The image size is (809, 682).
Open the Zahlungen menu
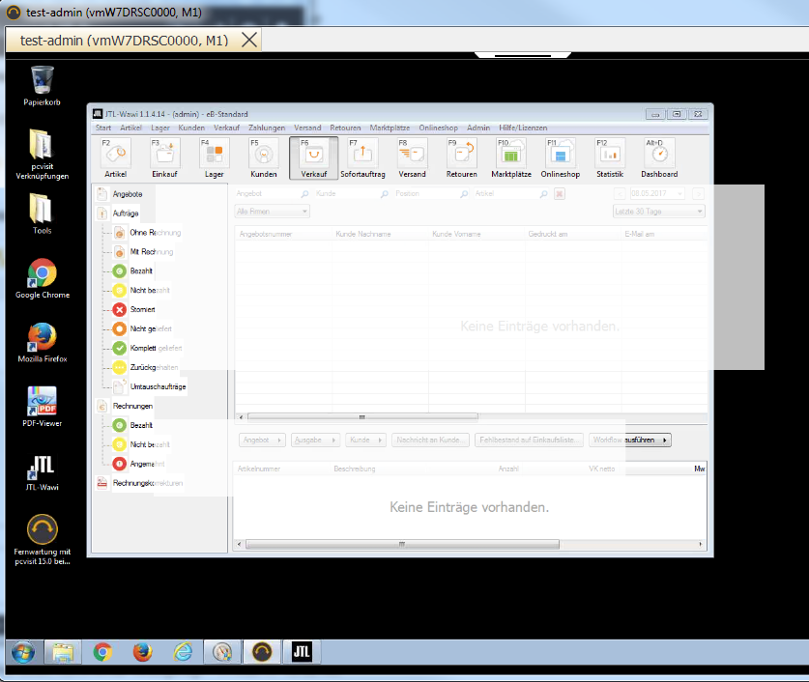click(x=266, y=128)
